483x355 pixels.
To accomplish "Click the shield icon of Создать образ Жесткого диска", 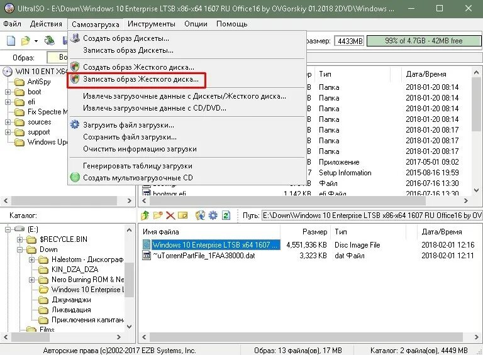I will click(x=75, y=67).
